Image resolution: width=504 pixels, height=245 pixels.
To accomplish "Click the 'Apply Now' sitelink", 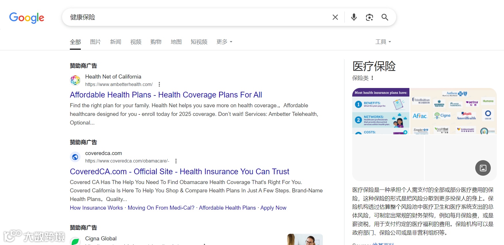I will [273, 208].
